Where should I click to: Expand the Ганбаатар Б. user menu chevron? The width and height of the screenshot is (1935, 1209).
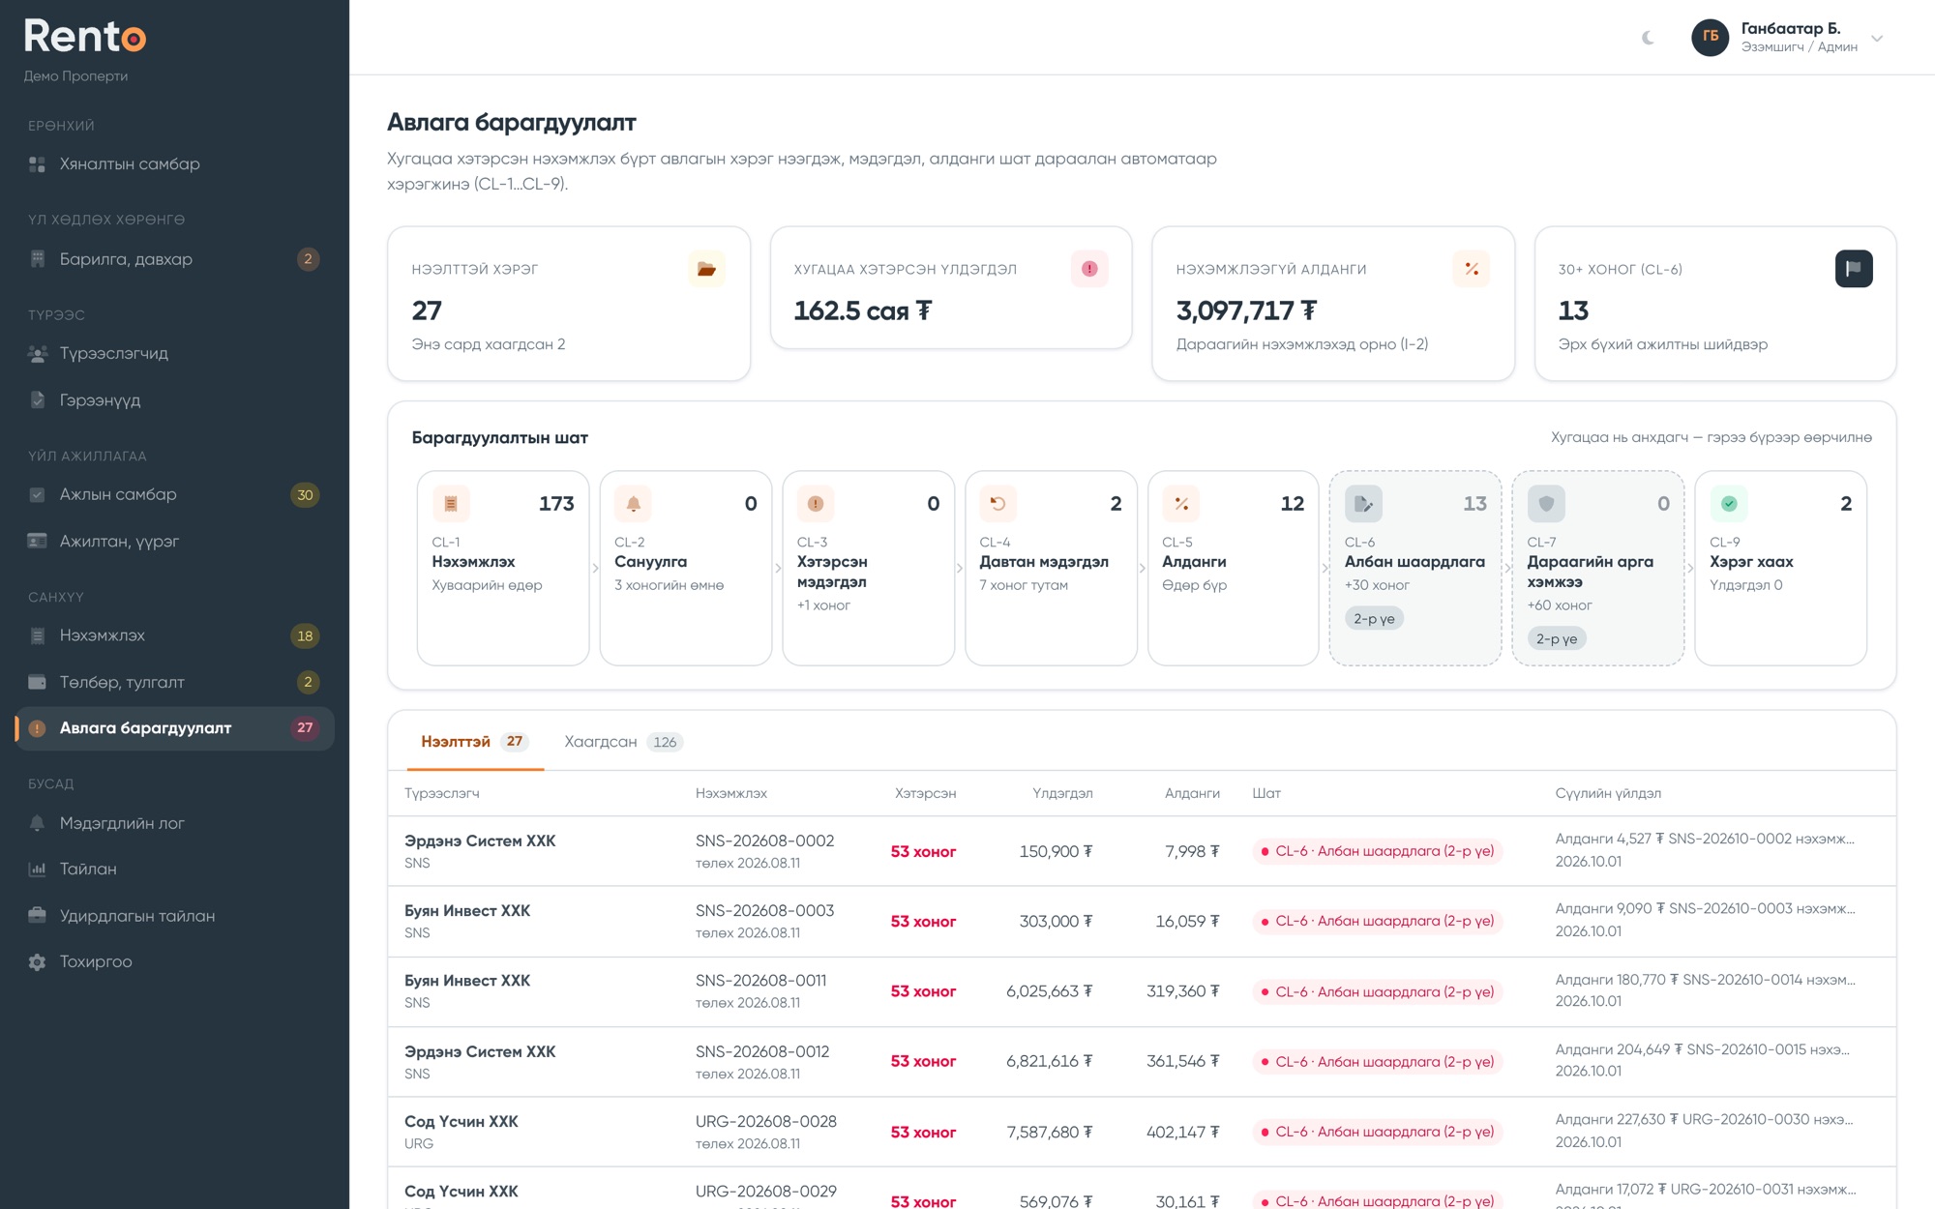tap(1877, 39)
